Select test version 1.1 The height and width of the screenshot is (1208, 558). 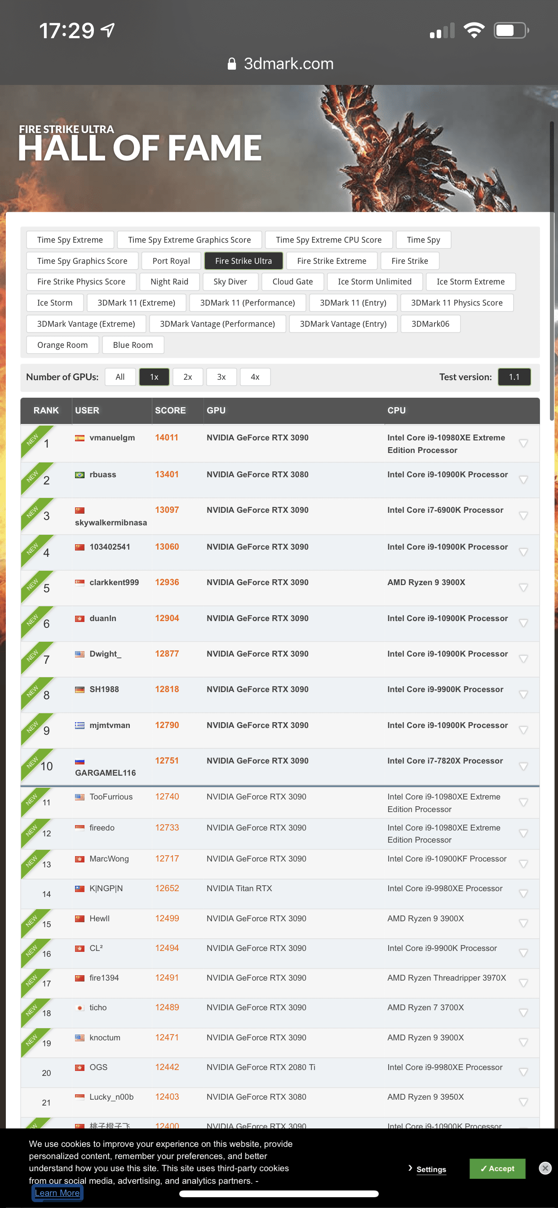click(514, 377)
